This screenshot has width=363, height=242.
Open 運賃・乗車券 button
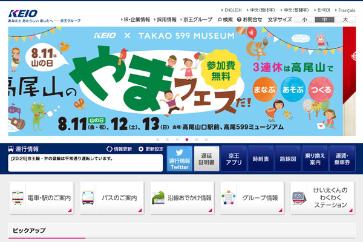click(342, 159)
